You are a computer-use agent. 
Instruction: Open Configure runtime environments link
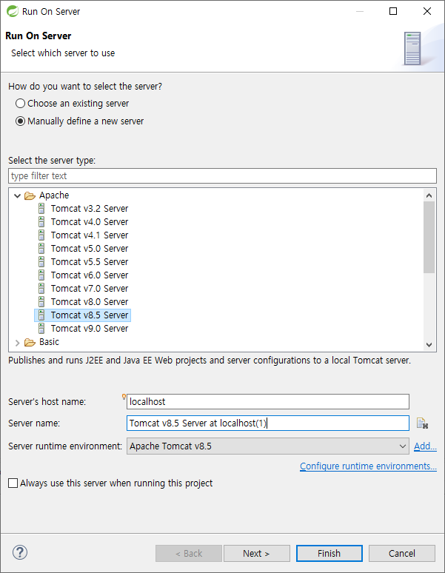pos(367,466)
